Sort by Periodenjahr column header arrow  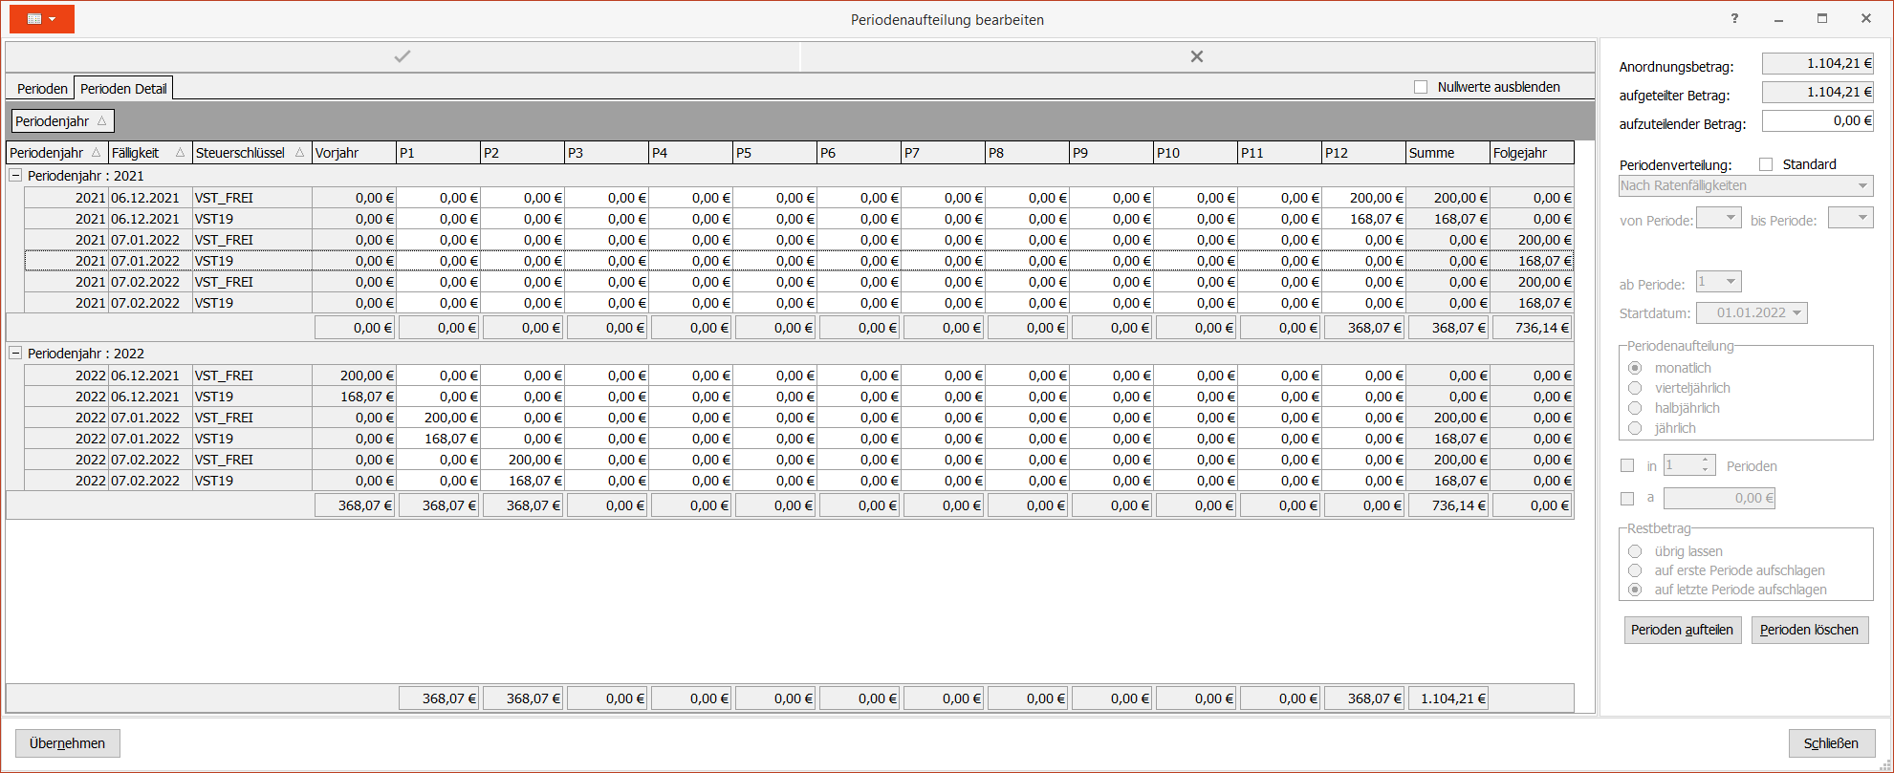(x=96, y=153)
